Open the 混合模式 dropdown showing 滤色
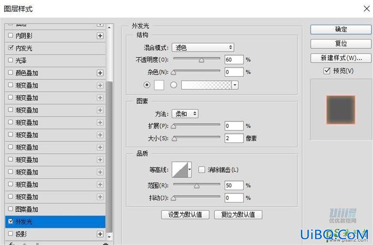Screen dimensions: 373x245 [x=203, y=48]
